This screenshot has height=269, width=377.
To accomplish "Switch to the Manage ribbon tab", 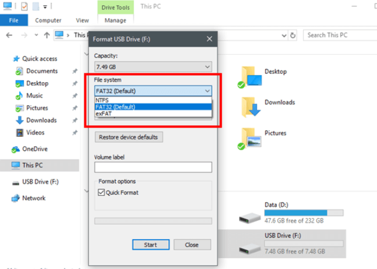I will (115, 20).
